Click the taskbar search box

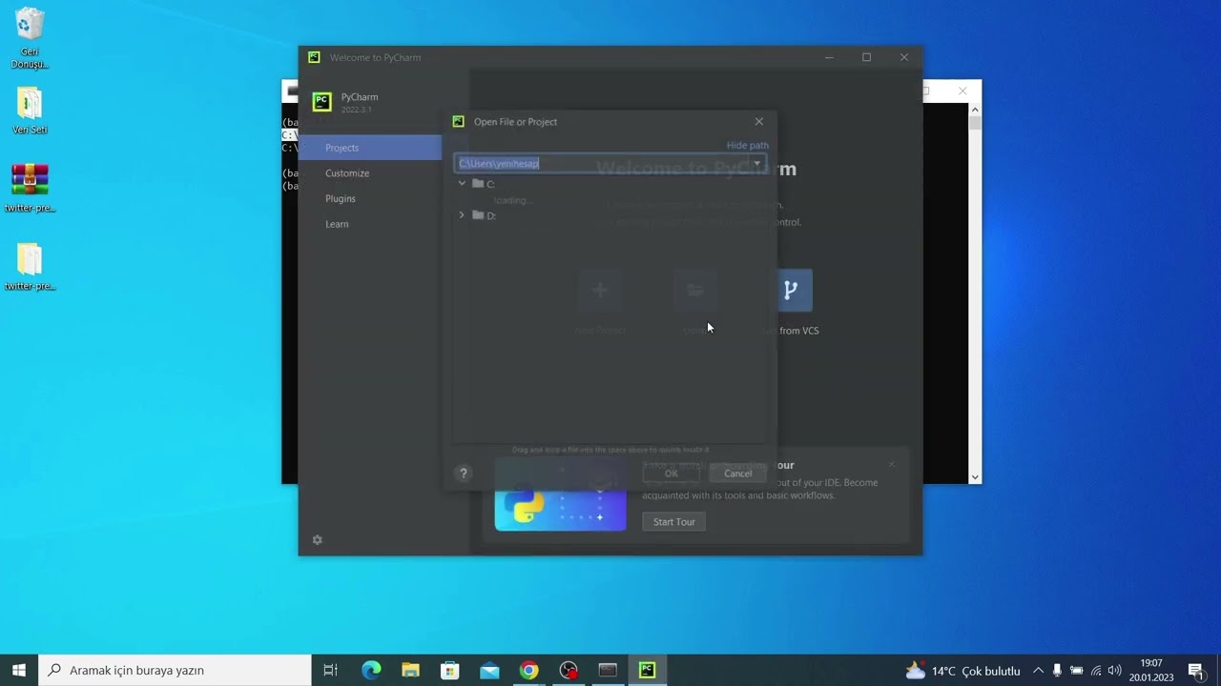point(175,670)
